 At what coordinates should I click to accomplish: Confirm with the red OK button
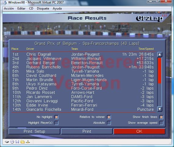point(139,131)
